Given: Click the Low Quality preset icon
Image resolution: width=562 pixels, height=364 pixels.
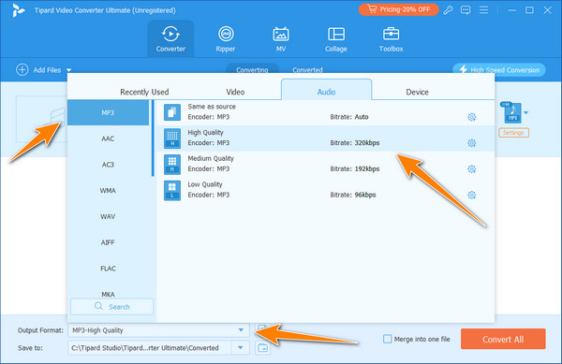Looking at the screenshot, I should [x=172, y=190].
